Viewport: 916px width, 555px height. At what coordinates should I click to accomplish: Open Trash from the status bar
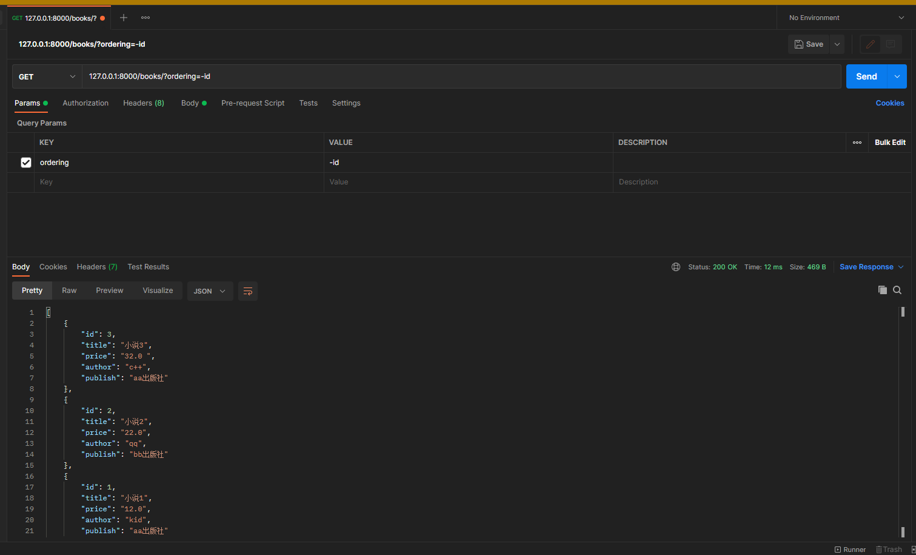pyautogui.click(x=889, y=550)
